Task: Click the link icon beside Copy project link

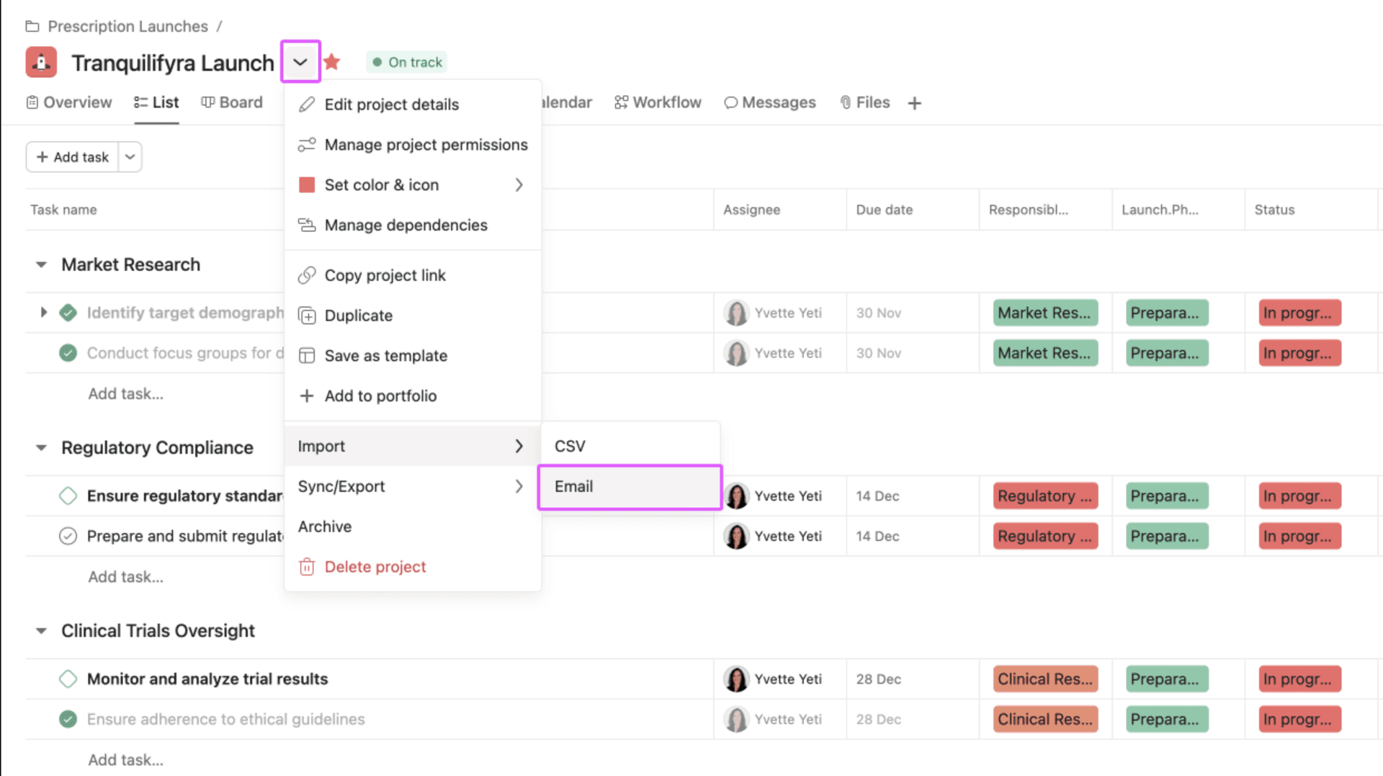Action: coord(307,275)
